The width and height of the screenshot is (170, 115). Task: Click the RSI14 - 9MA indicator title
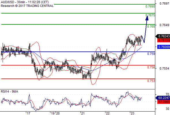(10, 91)
